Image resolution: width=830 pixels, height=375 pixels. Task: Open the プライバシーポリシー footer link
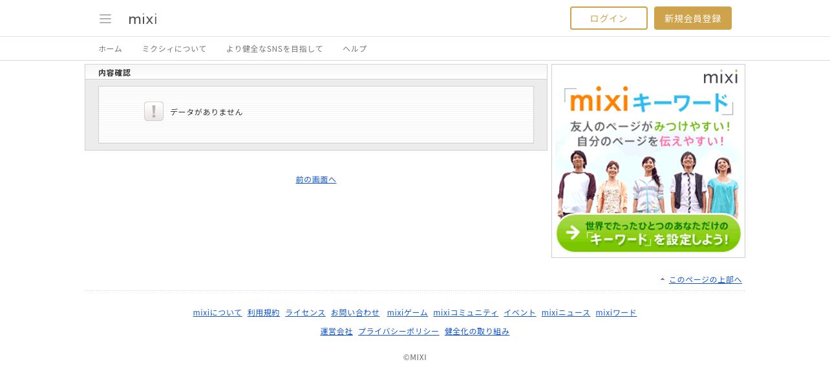[399, 331]
